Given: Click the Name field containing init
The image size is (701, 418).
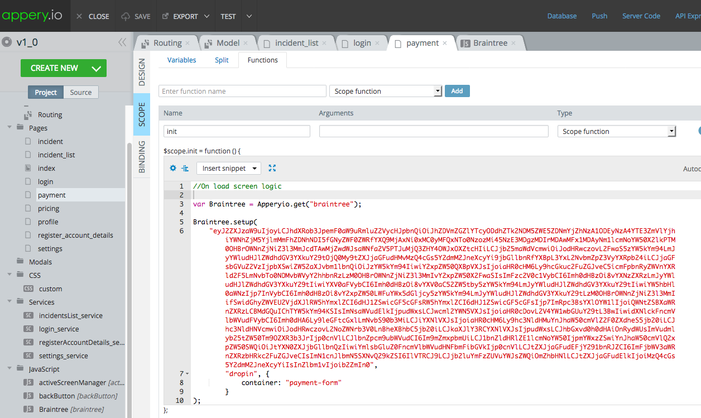Looking at the screenshot, I should click(x=237, y=131).
